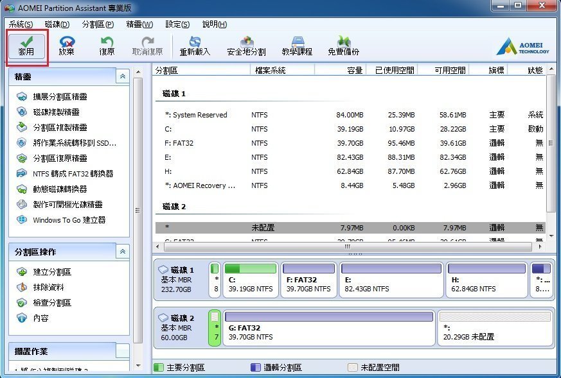This screenshot has width=561, height=378.
Task: Select the F: FAT32 partition row
Action: 351,143
